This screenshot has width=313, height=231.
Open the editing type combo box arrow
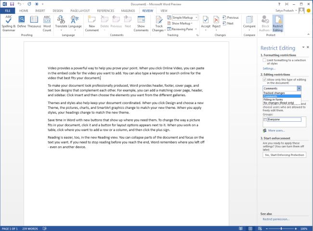tap(299, 89)
